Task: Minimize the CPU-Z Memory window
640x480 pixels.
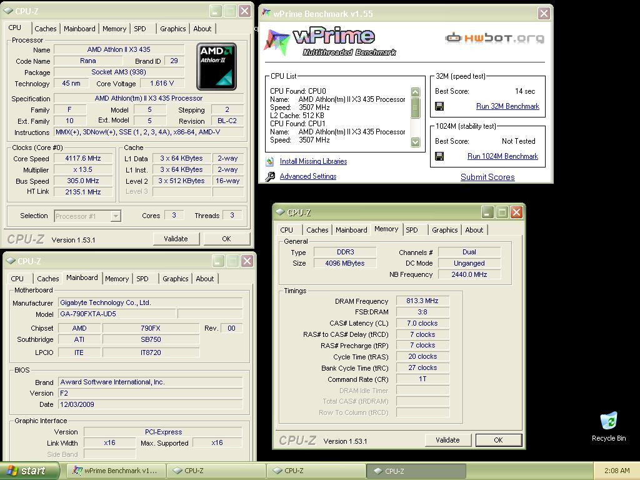Action: click(x=487, y=212)
